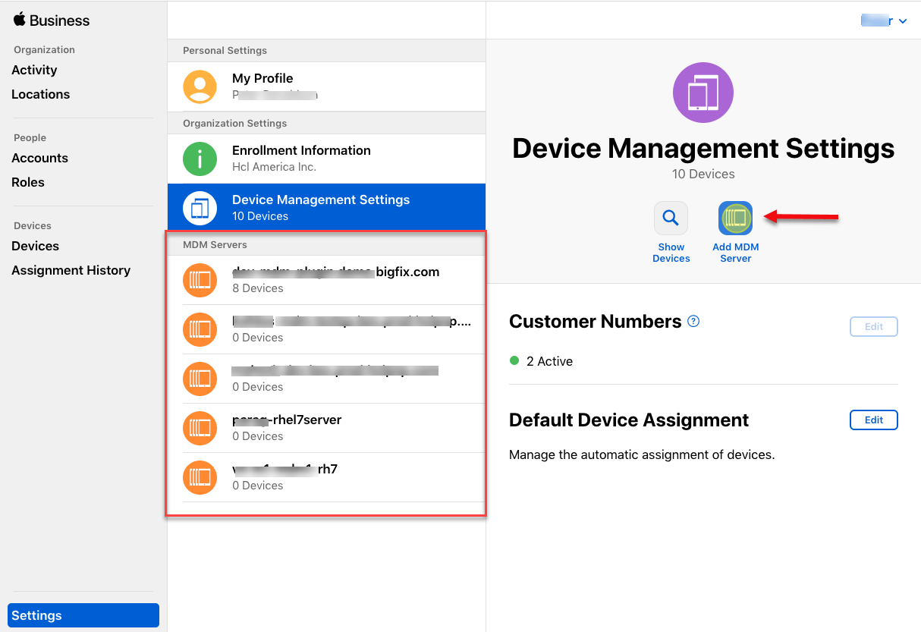Image resolution: width=921 pixels, height=632 pixels.
Task: Go to Locations in the sidebar
Action: pos(40,94)
